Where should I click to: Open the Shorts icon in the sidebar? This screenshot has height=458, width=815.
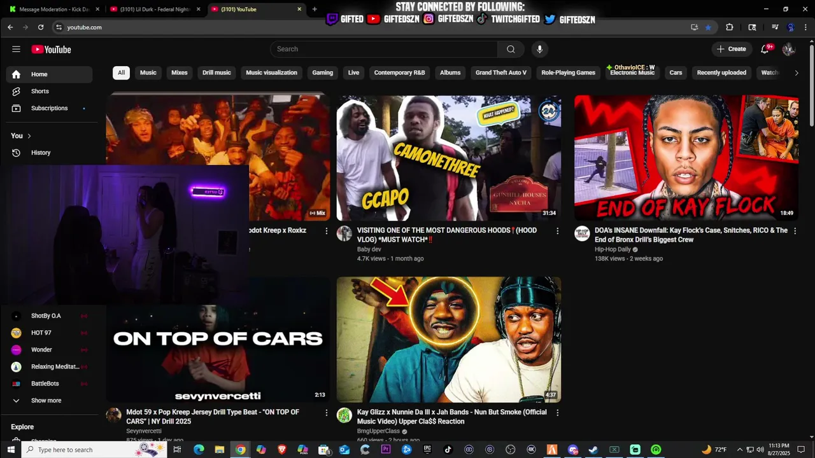[17, 91]
